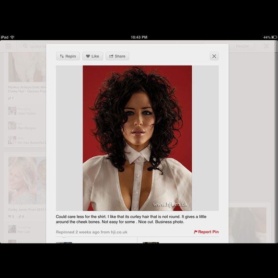Screen dimensions: 278x278
Task: Open the large curly hair photo
Action: [x=138, y=138]
